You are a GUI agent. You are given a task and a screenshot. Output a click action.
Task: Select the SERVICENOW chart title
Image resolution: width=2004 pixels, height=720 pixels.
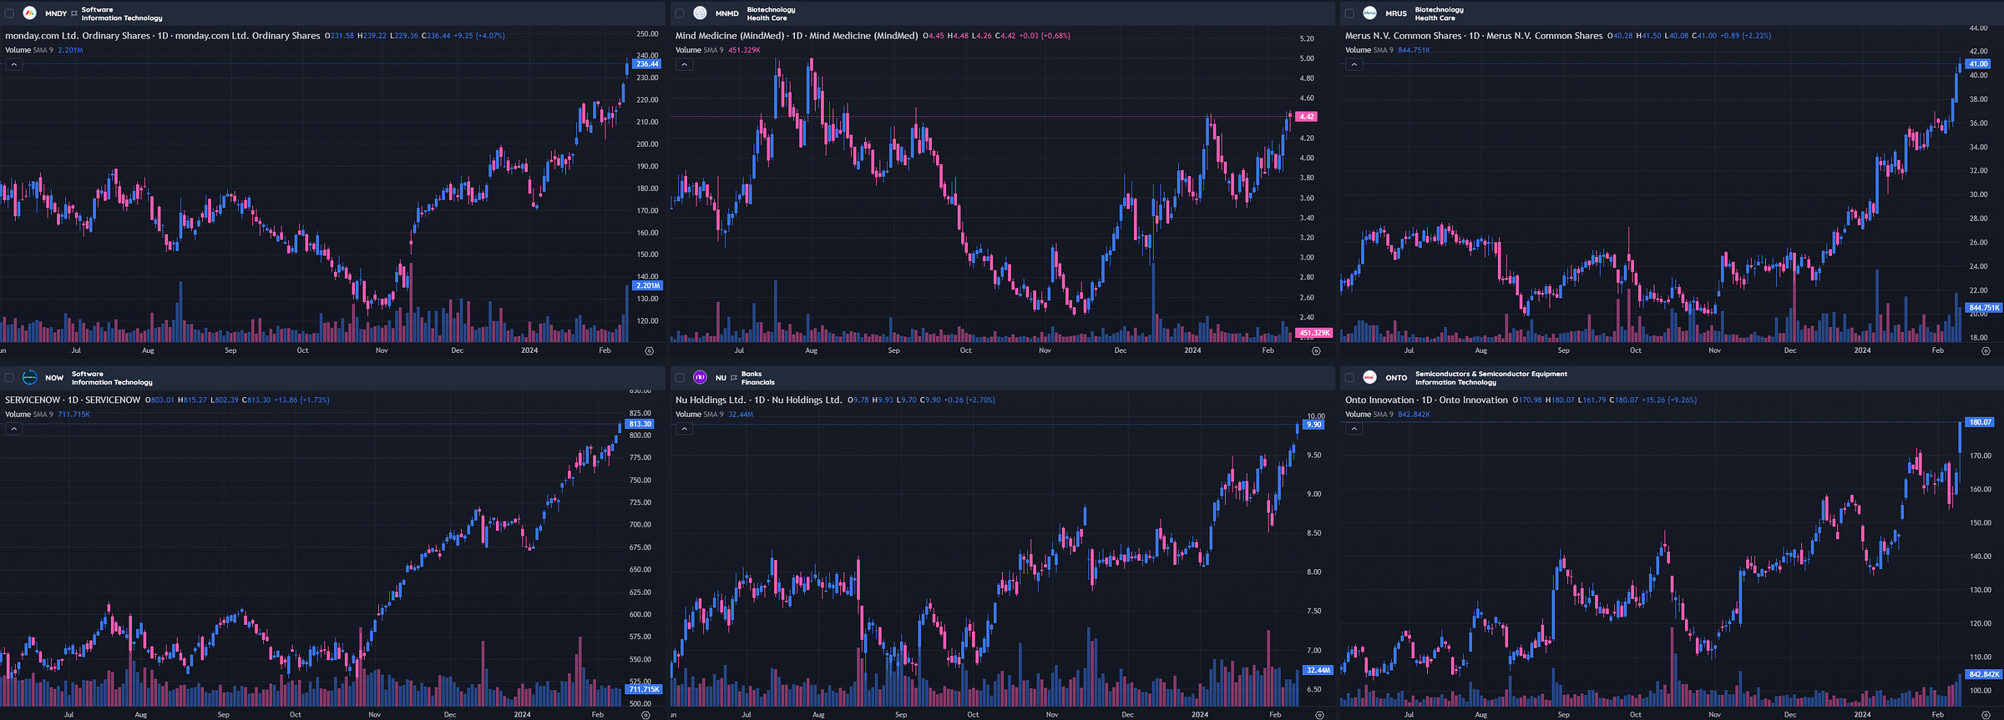point(73,400)
